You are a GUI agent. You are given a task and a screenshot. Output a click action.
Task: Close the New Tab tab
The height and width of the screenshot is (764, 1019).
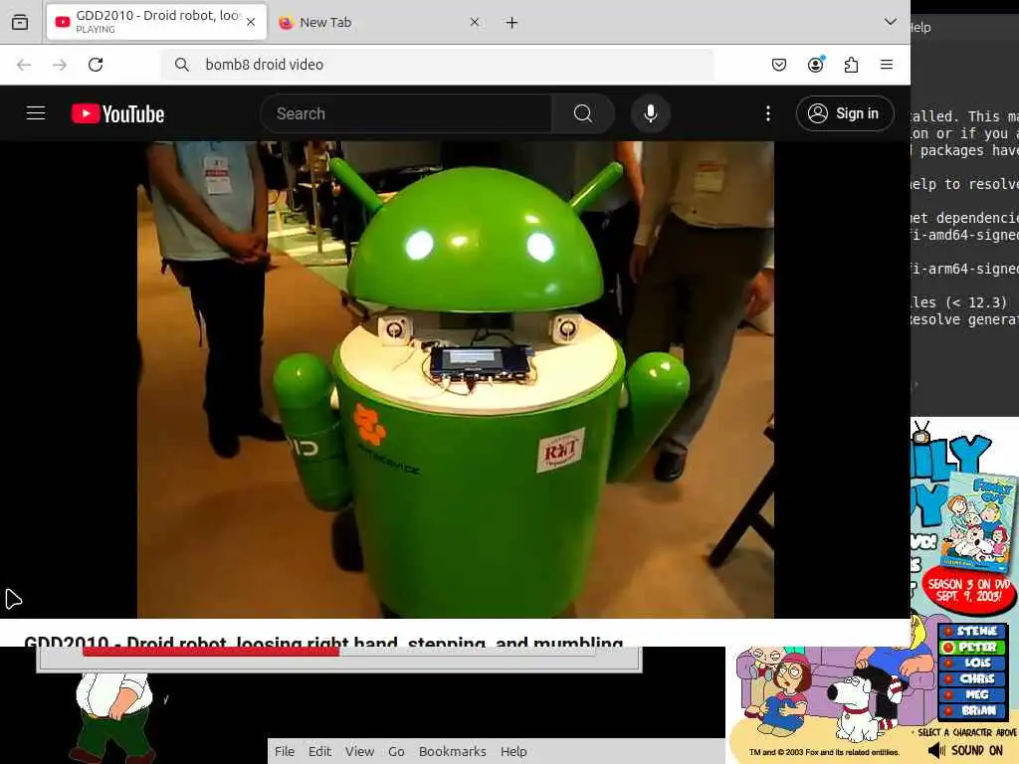tap(475, 22)
